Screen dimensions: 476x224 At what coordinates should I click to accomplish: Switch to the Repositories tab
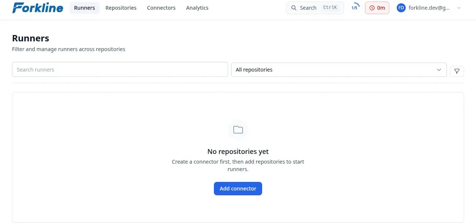(x=121, y=8)
